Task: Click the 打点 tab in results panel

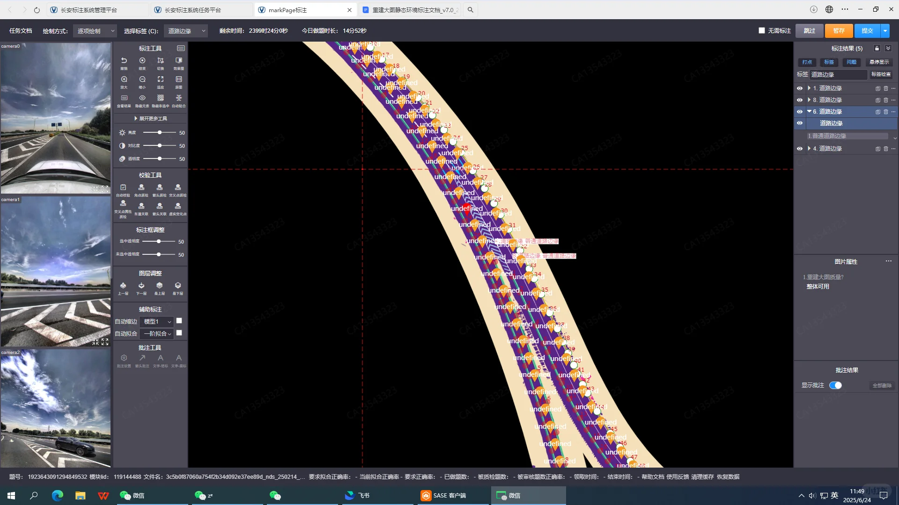Action: 807,62
